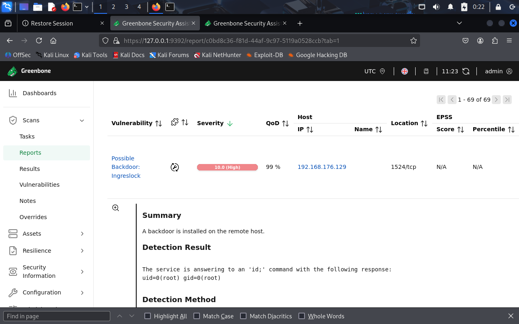Refresh the page using the reload icon near 11:23
The height and width of the screenshot is (324, 519).
click(465, 71)
